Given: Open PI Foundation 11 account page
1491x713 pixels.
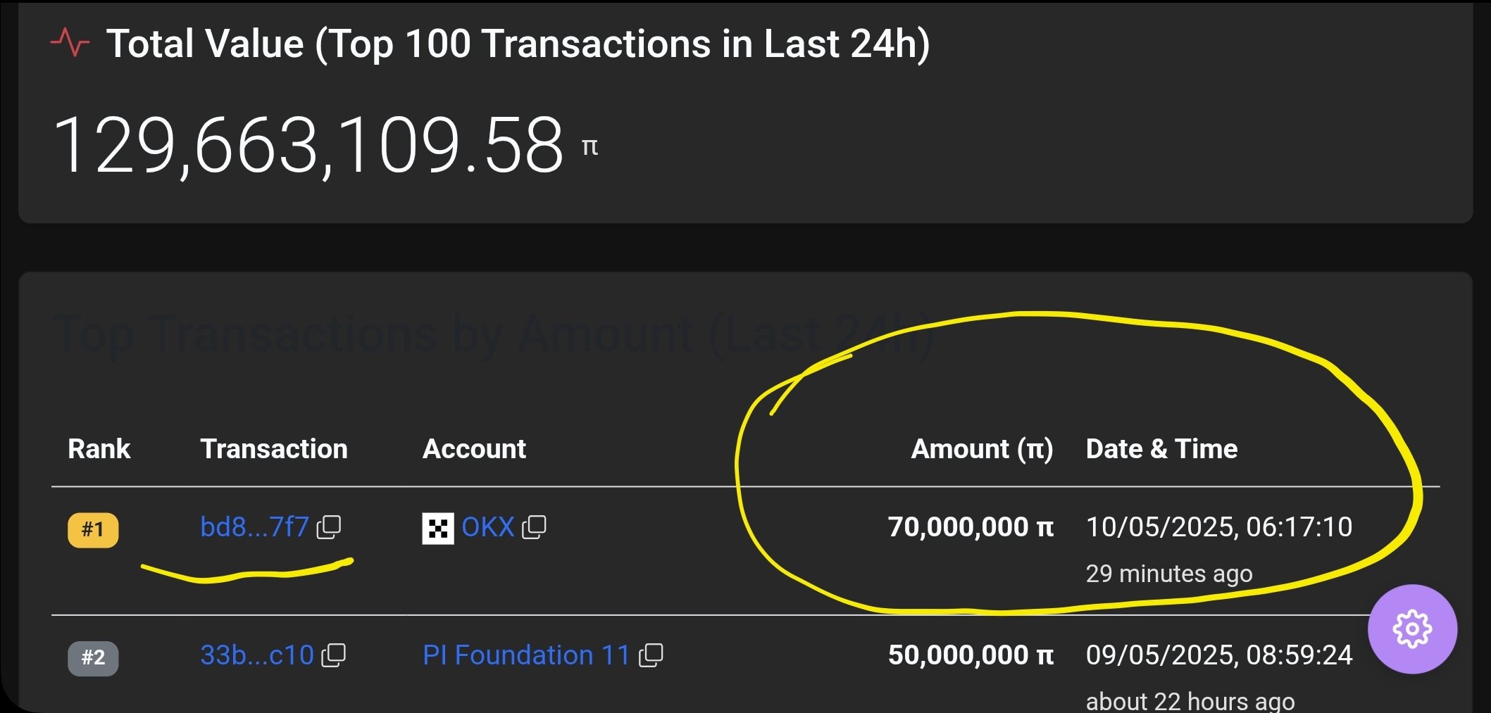Looking at the screenshot, I should coord(525,655).
